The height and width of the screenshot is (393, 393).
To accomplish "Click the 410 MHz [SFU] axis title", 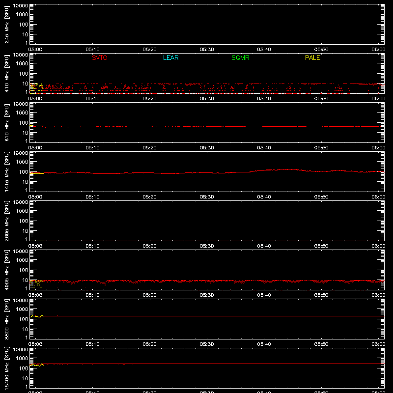I will (x=6, y=73).
